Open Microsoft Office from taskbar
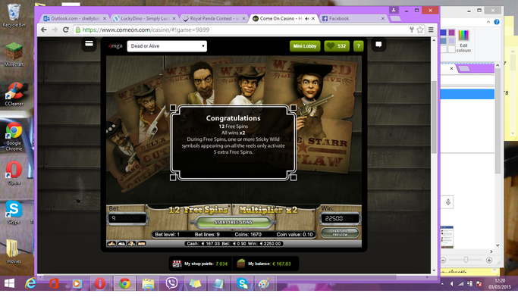The height and width of the screenshot is (303, 518). 54,283
